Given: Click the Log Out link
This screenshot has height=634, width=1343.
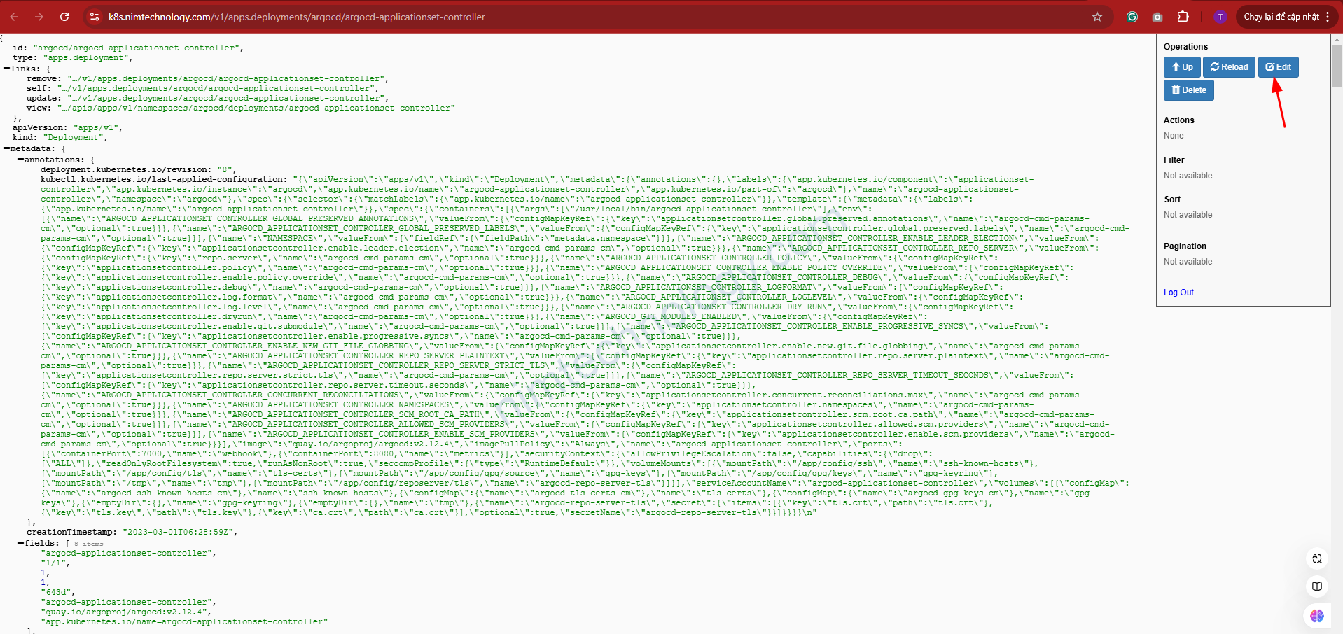Looking at the screenshot, I should [1178, 293].
